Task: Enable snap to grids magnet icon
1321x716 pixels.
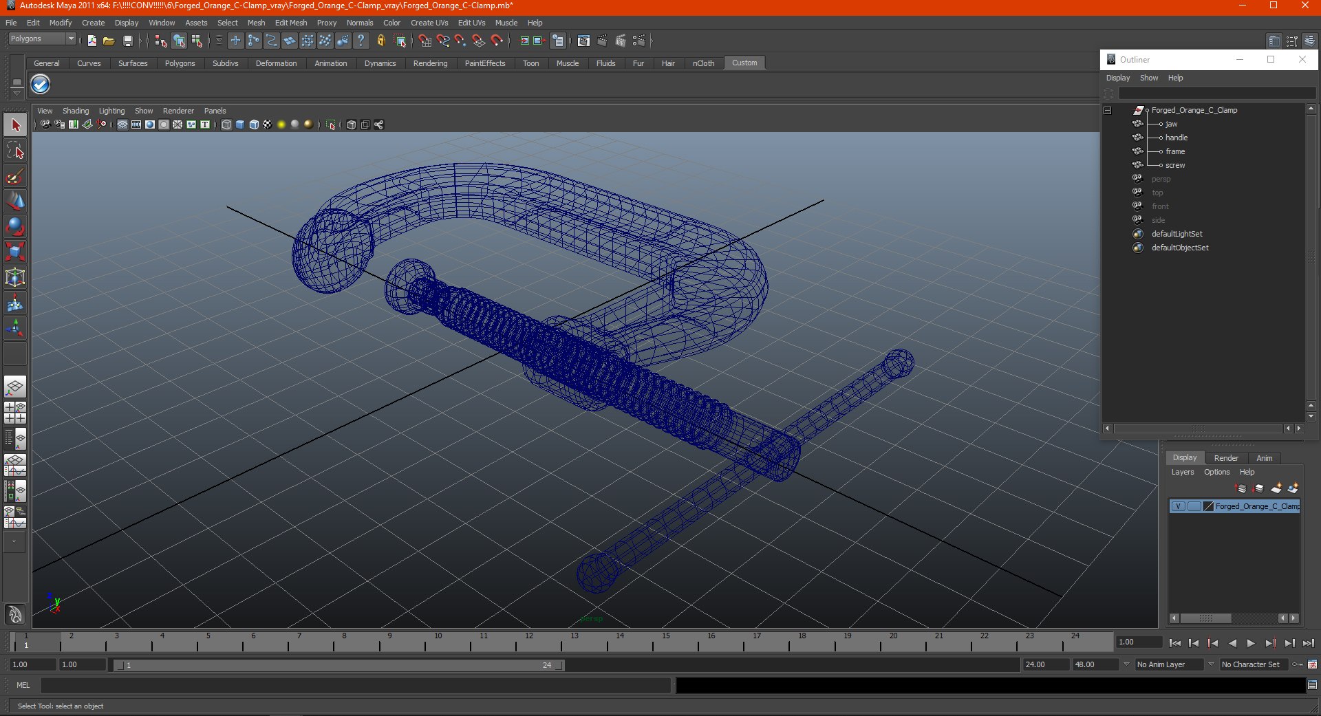Action: [x=425, y=41]
